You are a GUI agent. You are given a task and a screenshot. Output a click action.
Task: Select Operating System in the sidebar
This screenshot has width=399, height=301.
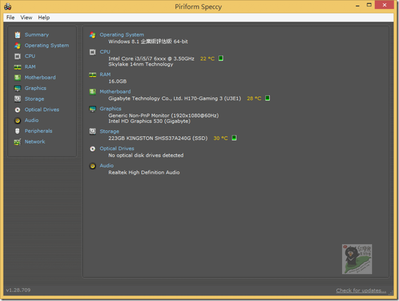click(47, 46)
